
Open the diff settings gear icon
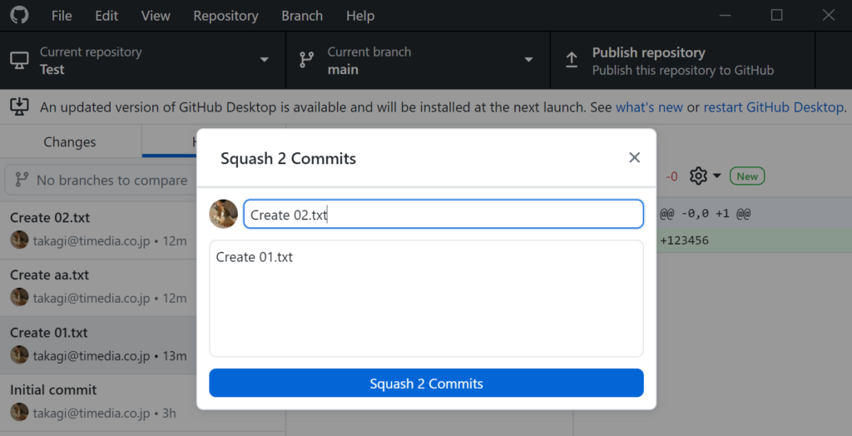[698, 176]
